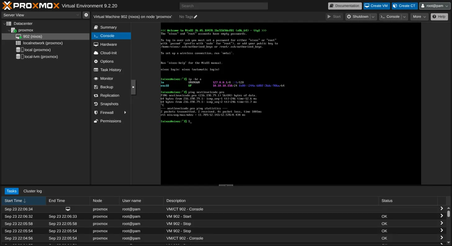Click the VM 902 monitor icon
The image size is (452, 246).
[x=19, y=37]
